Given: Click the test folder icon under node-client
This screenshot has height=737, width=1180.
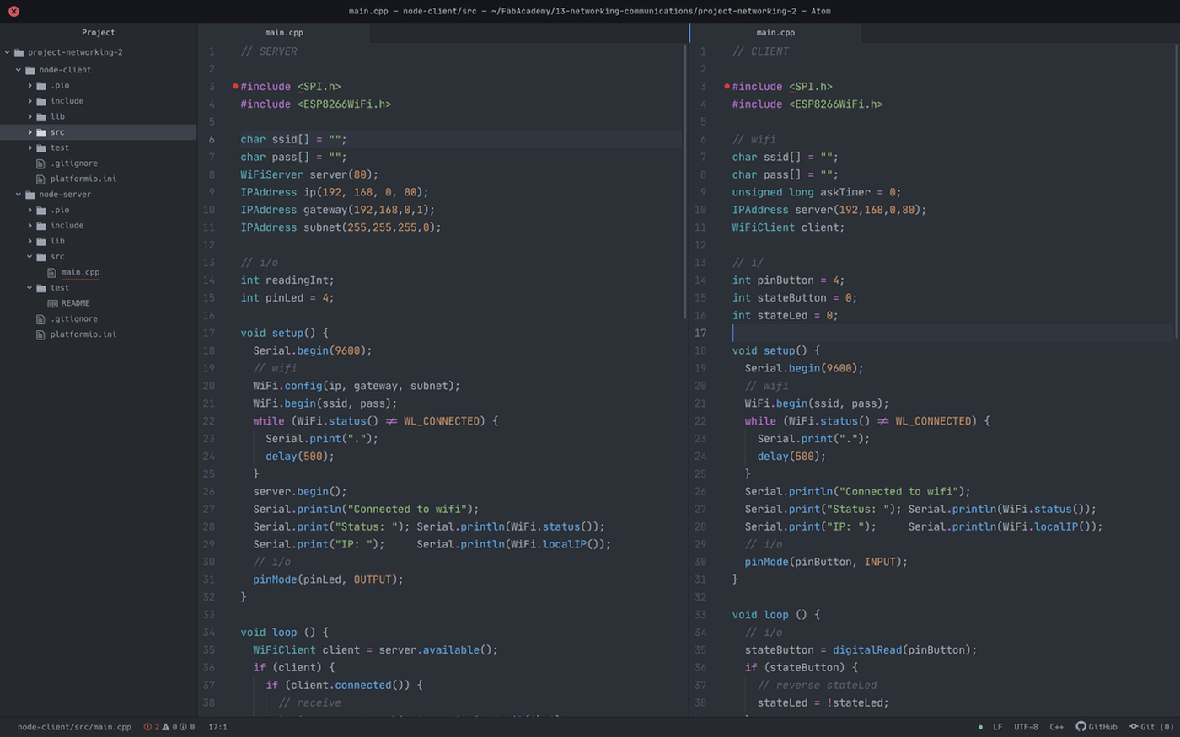Looking at the screenshot, I should point(41,148).
